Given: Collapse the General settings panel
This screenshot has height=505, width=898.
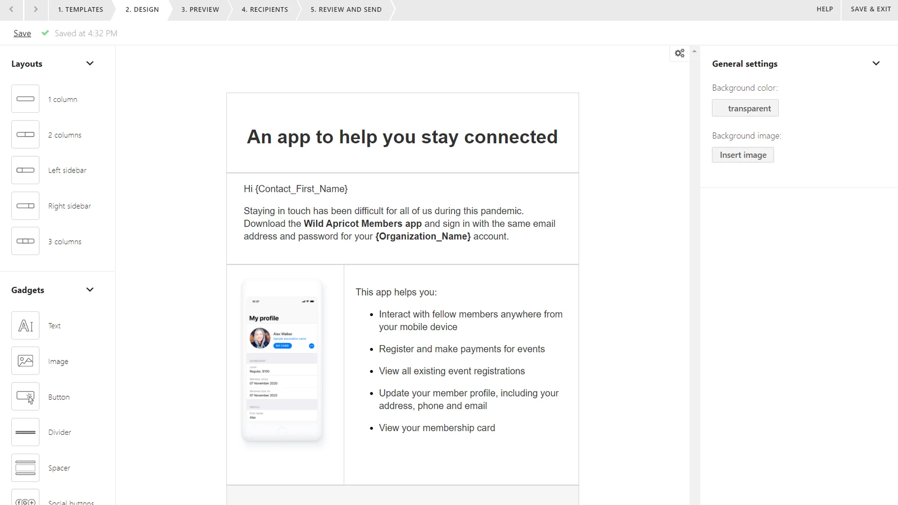Looking at the screenshot, I should [x=876, y=63].
